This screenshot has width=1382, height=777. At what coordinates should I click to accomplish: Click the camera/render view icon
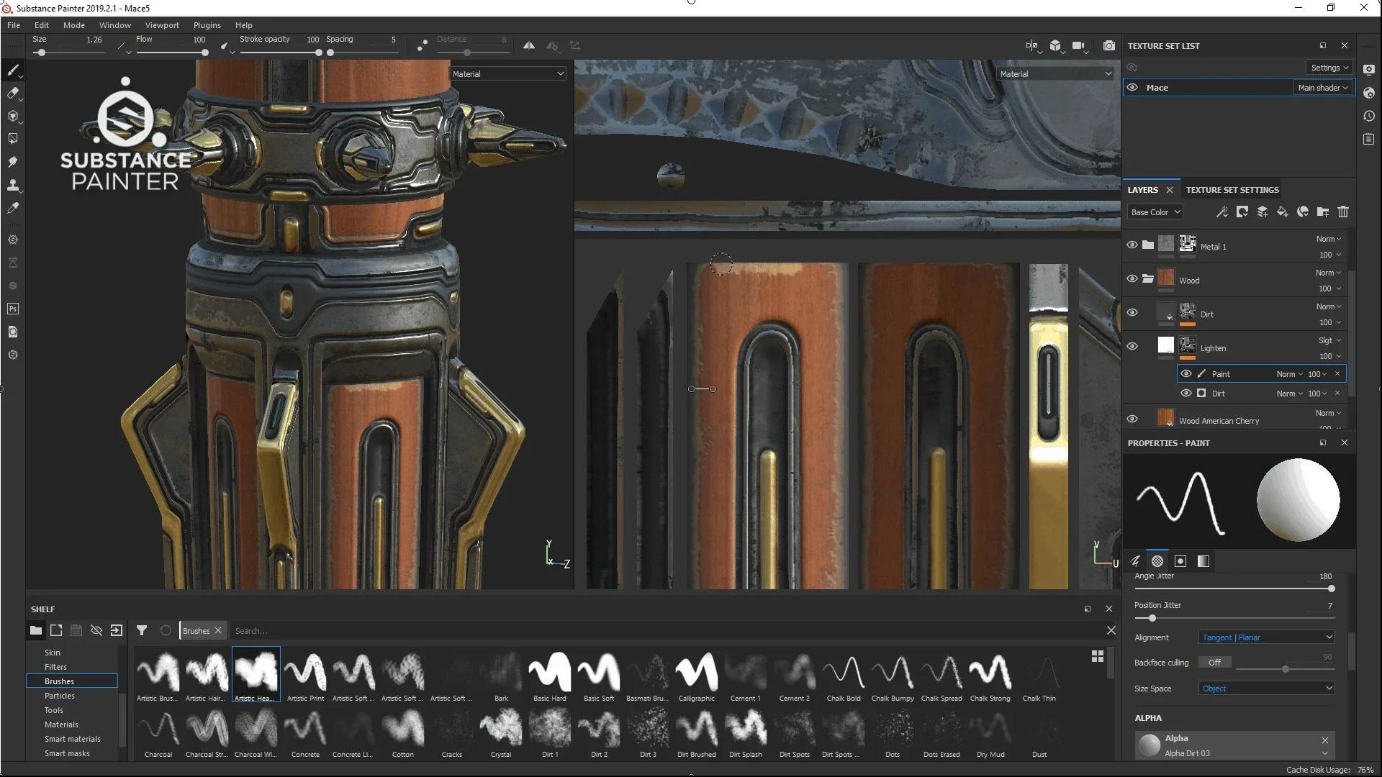click(x=1108, y=45)
